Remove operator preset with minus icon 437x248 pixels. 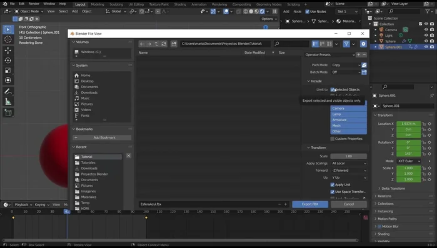click(364, 54)
